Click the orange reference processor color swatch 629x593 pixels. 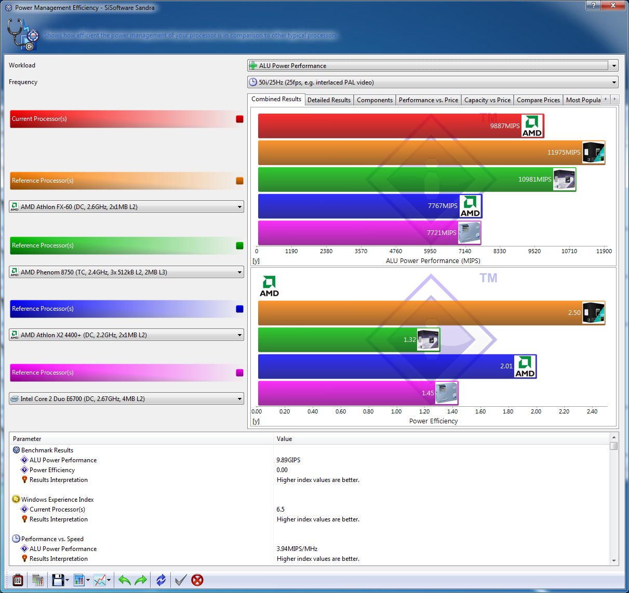coord(239,181)
